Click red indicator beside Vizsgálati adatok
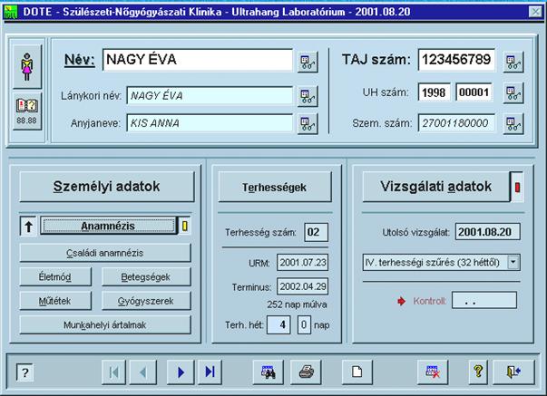547x396 pixels. (x=517, y=188)
